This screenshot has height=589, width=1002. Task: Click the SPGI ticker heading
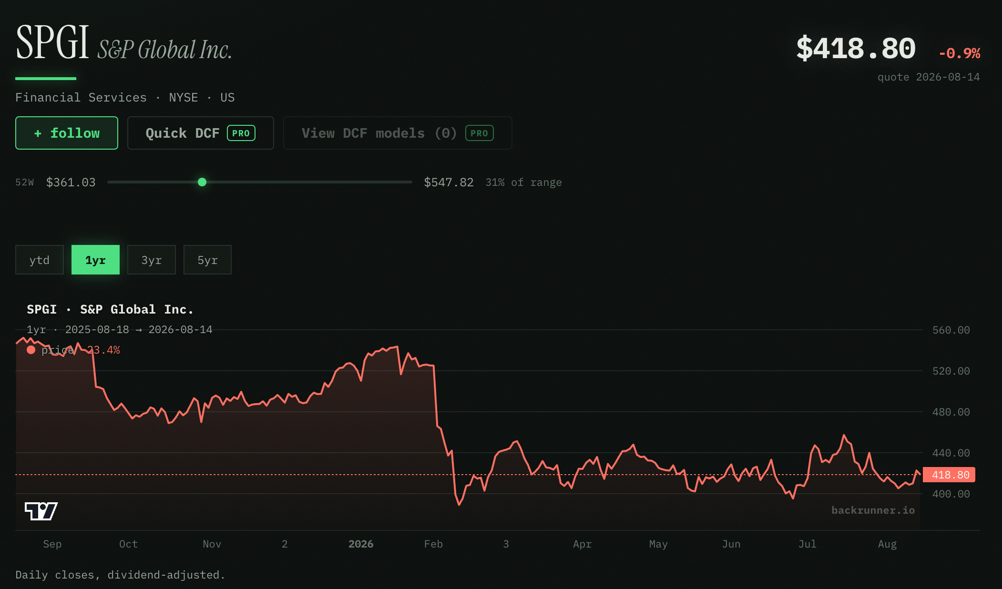coord(52,42)
